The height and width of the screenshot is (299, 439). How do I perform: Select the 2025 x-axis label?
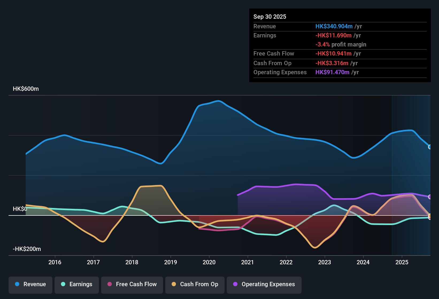[402, 262]
